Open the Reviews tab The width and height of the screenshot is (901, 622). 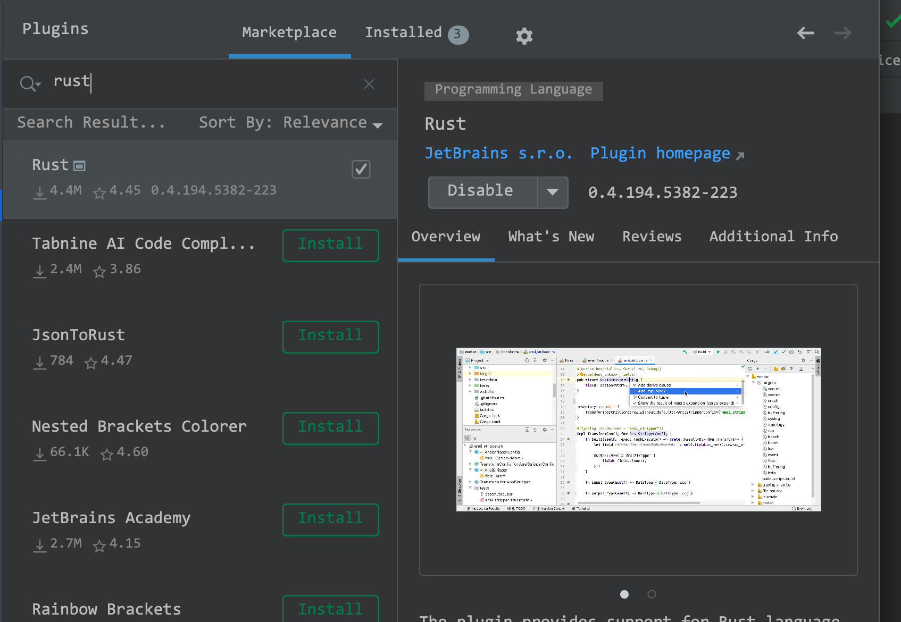click(652, 237)
